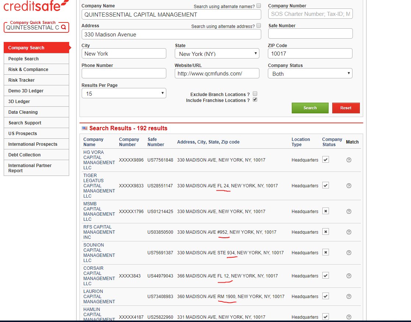Image resolution: width=411 pixels, height=322 pixels.
Task: Open match help icon for HG VORA row
Action: point(348,160)
